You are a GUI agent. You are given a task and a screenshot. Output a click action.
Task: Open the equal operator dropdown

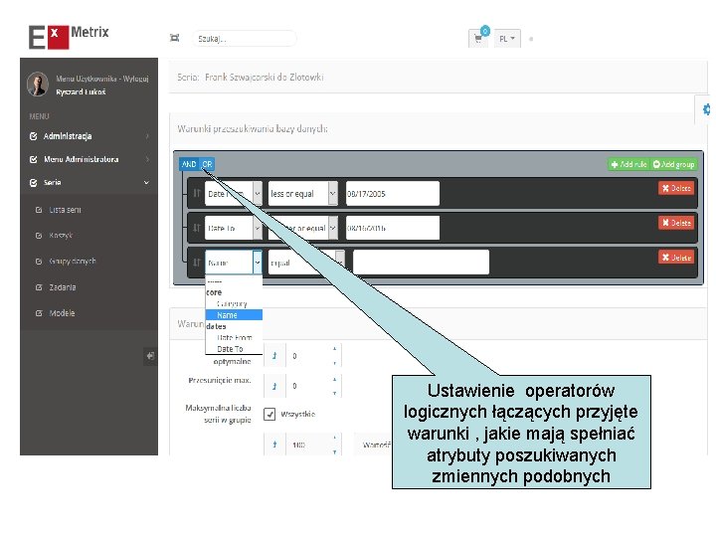click(x=306, y=263)
